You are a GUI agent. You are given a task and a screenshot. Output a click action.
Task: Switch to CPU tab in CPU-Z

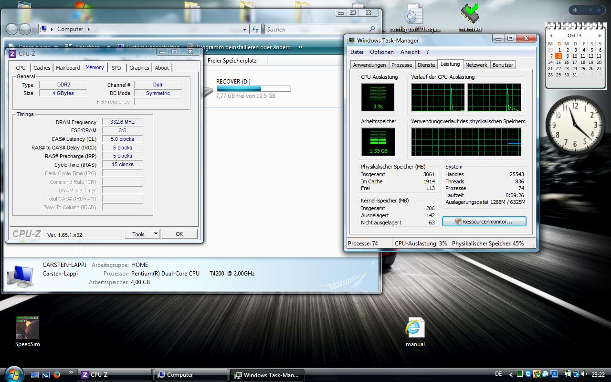[21, 68]
